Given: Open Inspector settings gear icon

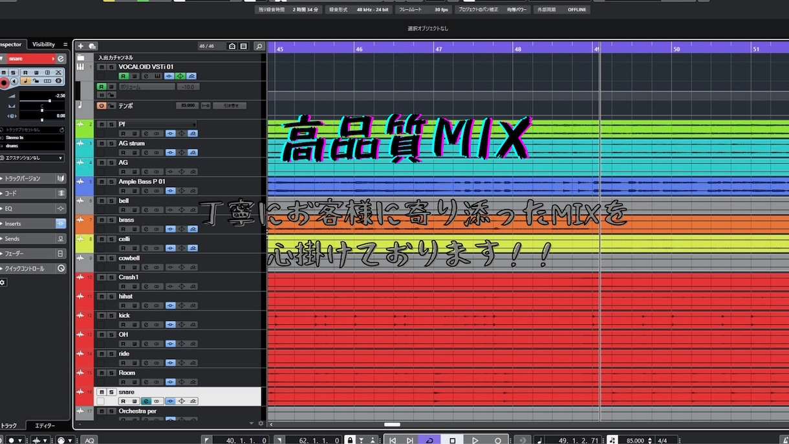Looking at the screenshot, I should coord(3,282).
